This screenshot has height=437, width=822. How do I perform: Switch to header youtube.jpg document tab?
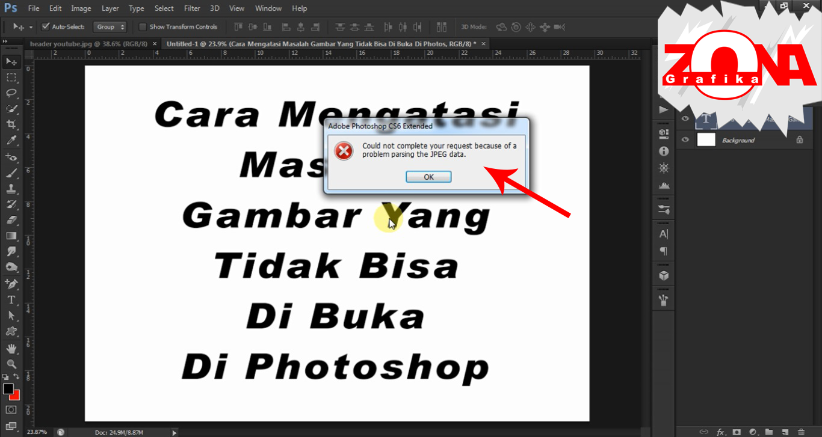click(x=89, y=44)
